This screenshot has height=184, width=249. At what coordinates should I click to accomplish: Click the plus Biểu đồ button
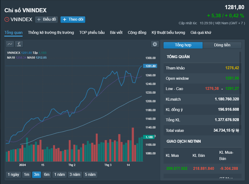pyautogui.click(x=46, y=19)
